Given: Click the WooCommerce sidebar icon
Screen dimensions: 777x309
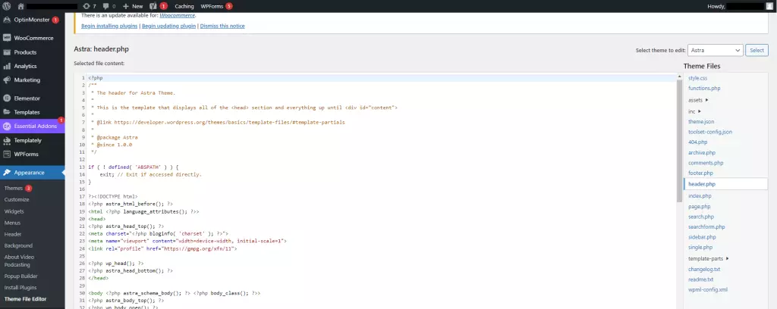Looking at the screenshot, I should (7, 38).
